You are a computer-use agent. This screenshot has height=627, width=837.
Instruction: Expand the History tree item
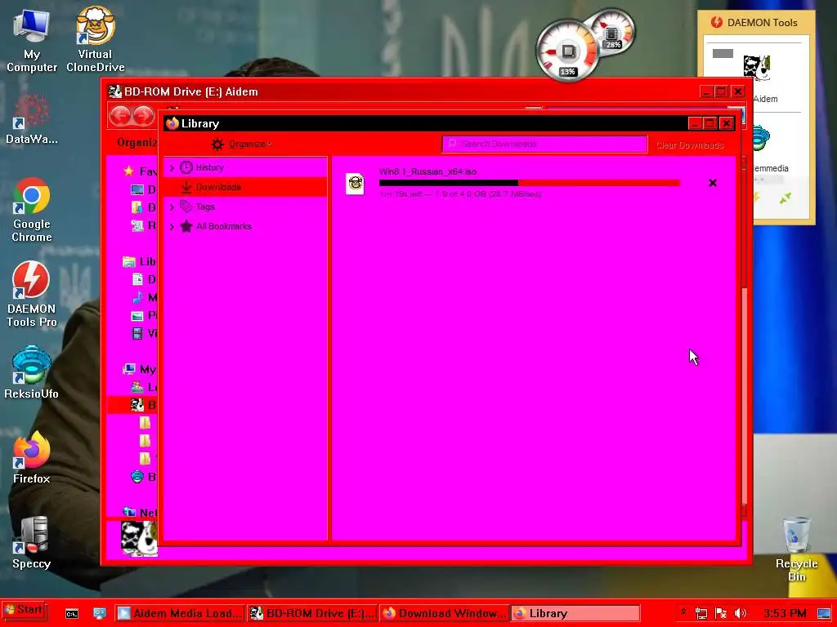tap(172, 168)
